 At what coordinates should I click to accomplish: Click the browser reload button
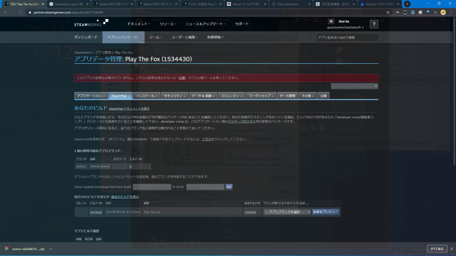click(x=21, y=12)
